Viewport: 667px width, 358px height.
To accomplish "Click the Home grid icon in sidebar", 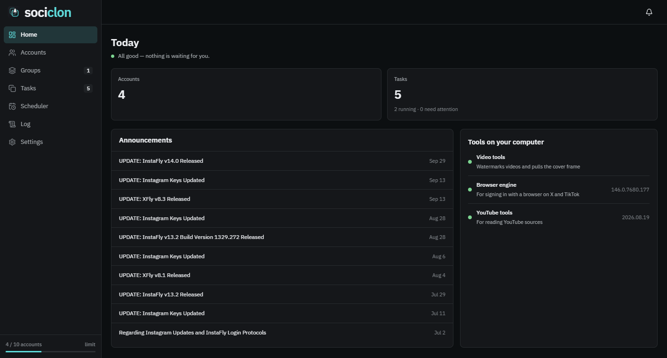I will [12, 35].
